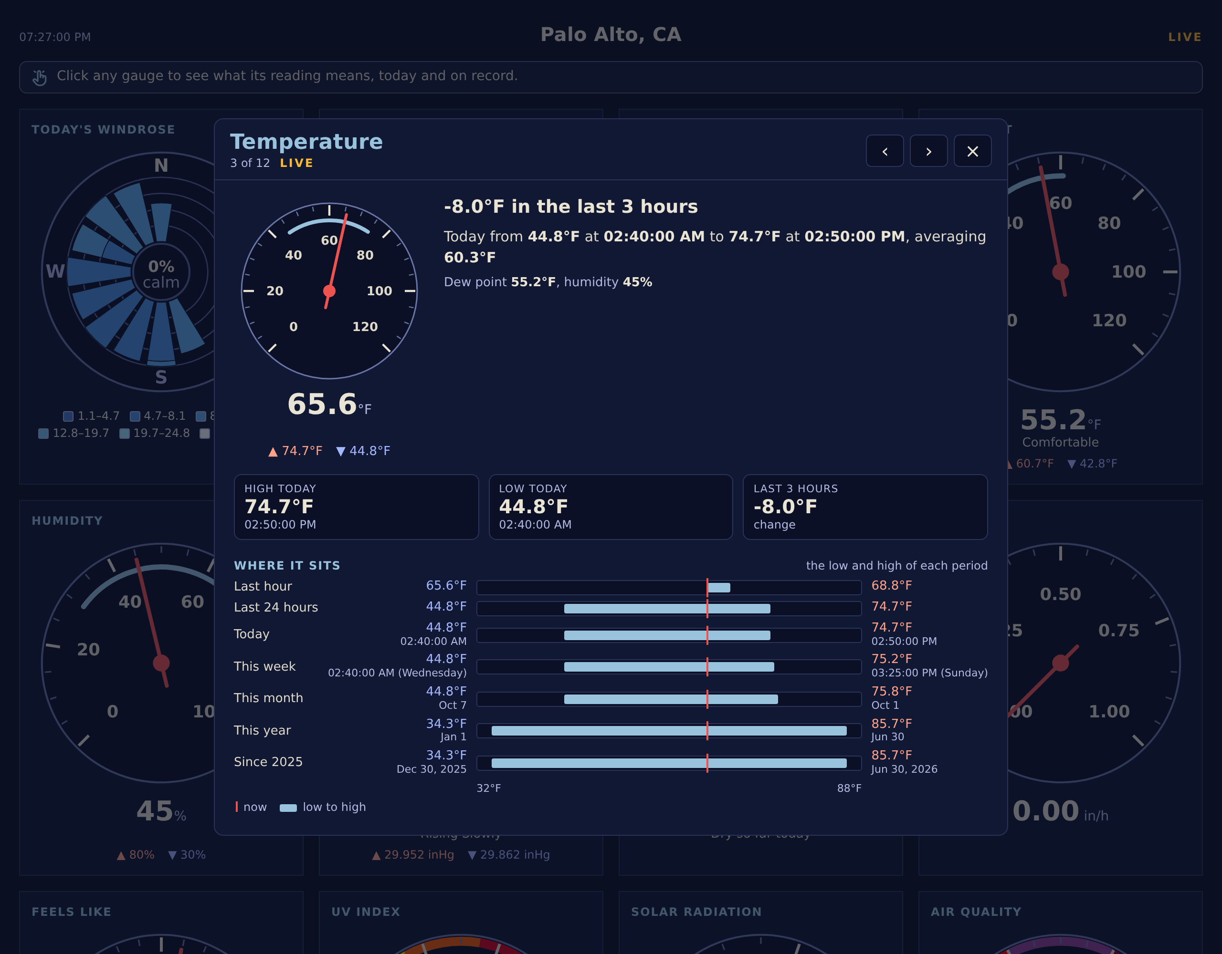Click the dew point and humidity line
1222x954 pixels.
click(x=548, y=282)
